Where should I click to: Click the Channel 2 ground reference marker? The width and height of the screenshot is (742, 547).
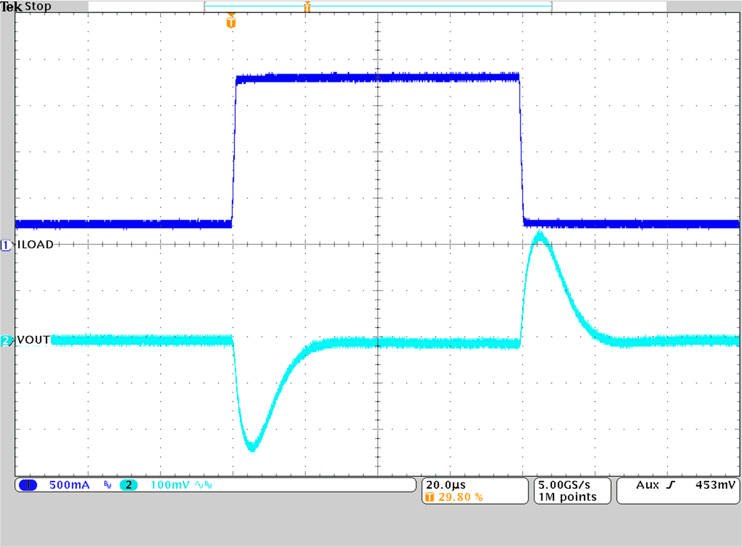pyautogui.click(x=5, y=340)
